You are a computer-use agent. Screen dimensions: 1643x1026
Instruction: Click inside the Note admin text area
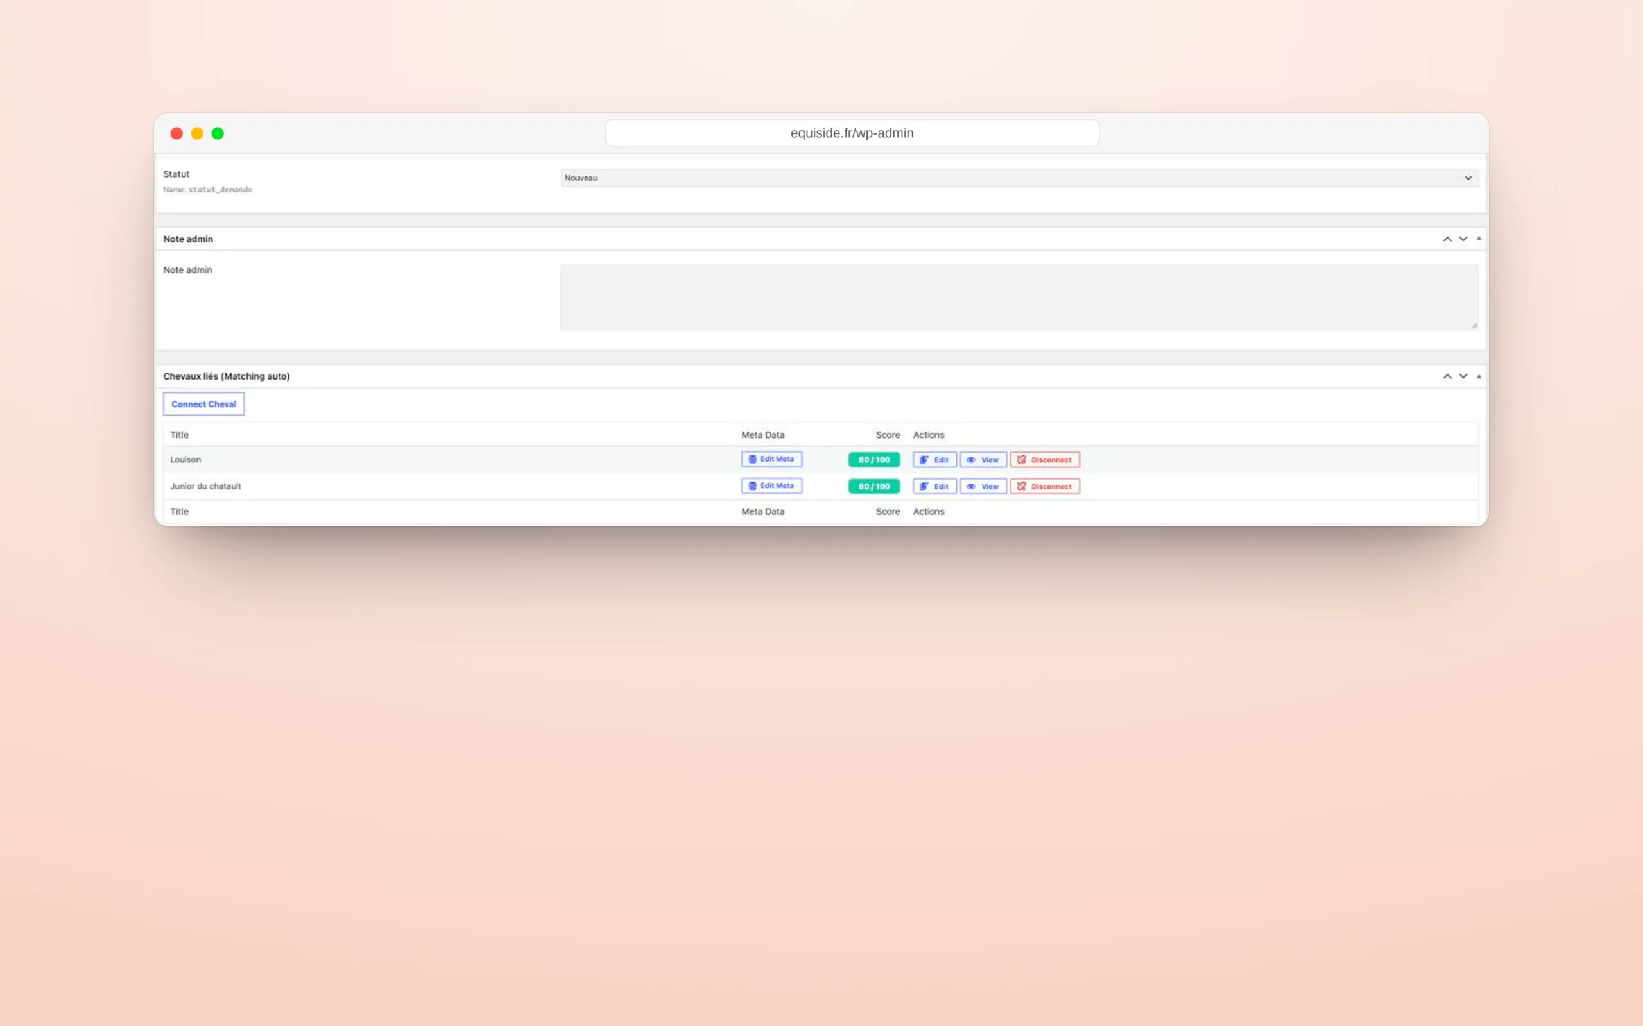pos(1019,297)
